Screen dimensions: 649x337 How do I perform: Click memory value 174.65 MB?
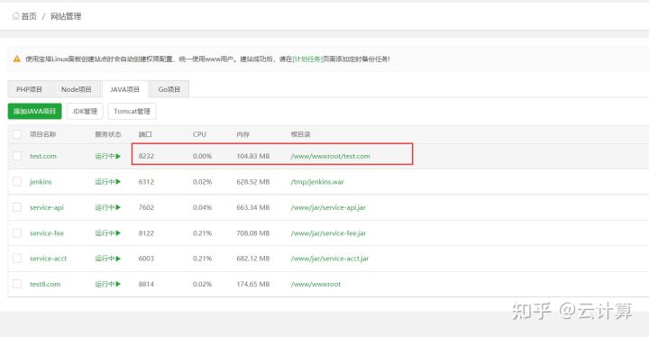(x=253, y=284)
